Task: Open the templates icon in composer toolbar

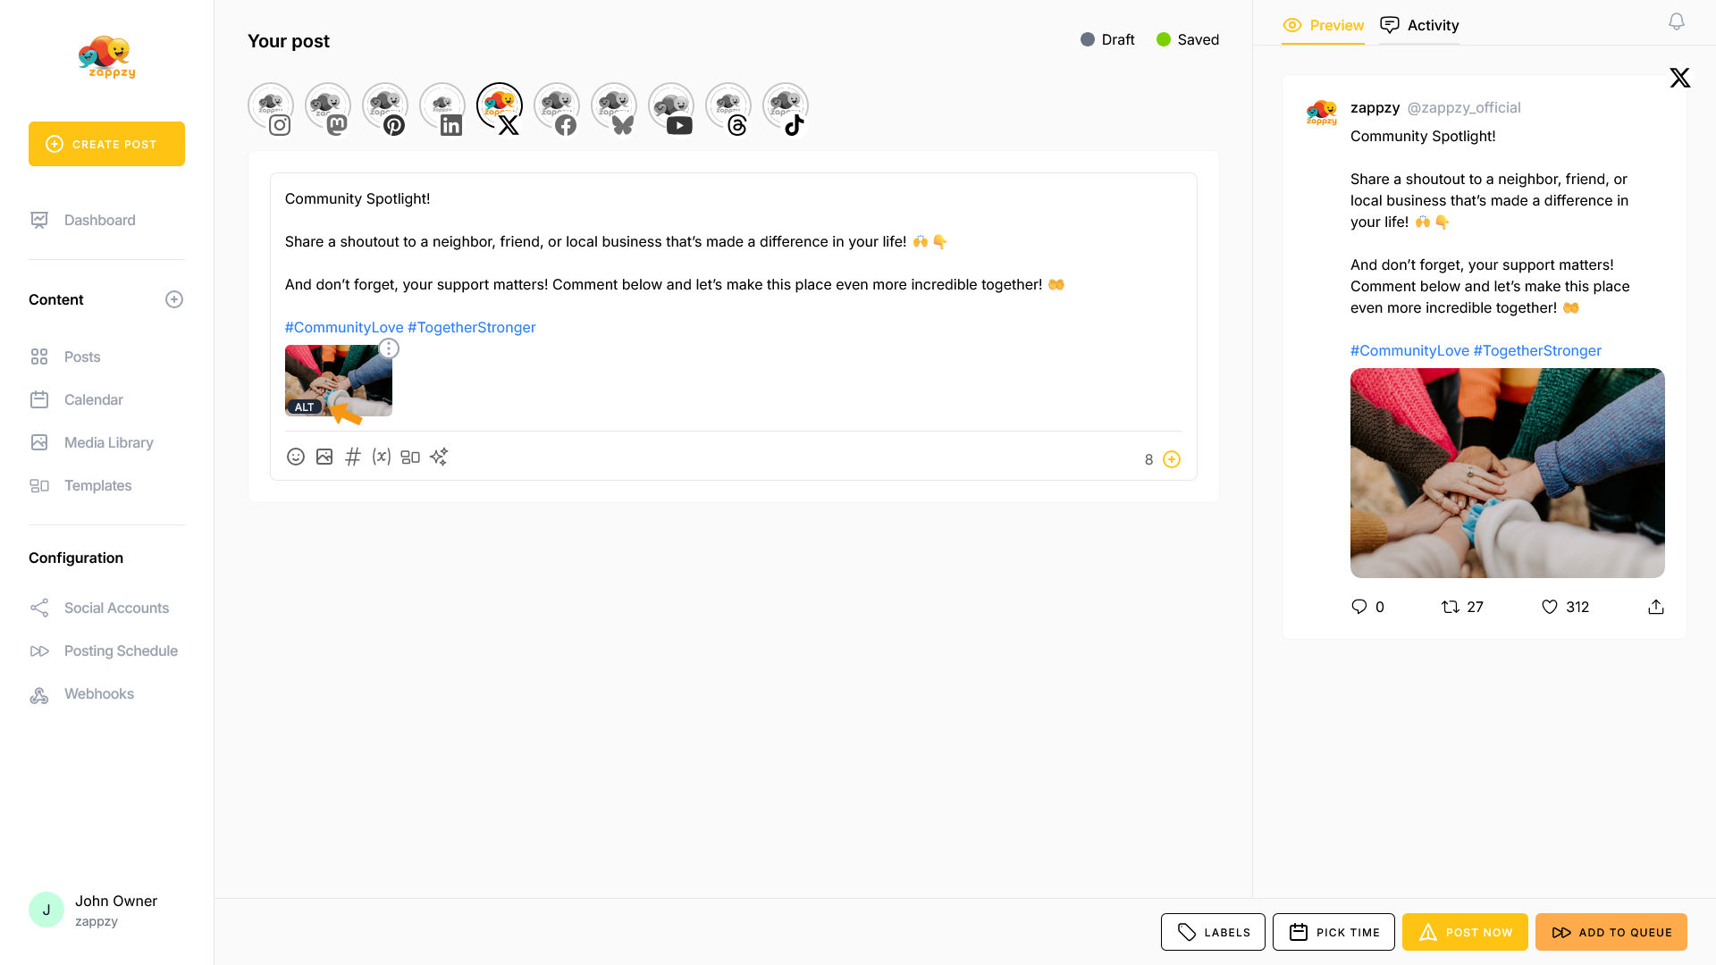Action: click(410, 457)
